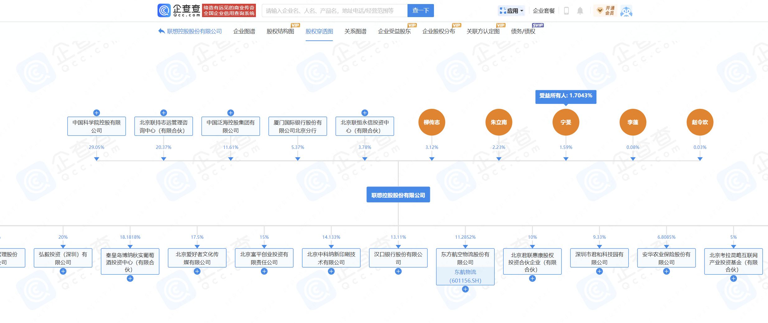Screen dimensions: 768x323
Task: Select the 中国科学院控股有限公司 node
Action: point(97,126)
